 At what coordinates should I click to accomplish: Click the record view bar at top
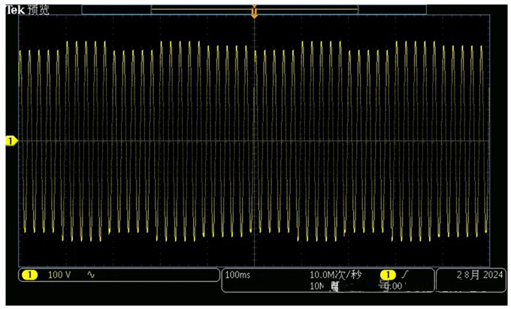[255, 7]
